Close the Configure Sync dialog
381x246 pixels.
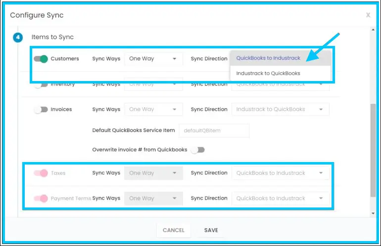[368, 15]
